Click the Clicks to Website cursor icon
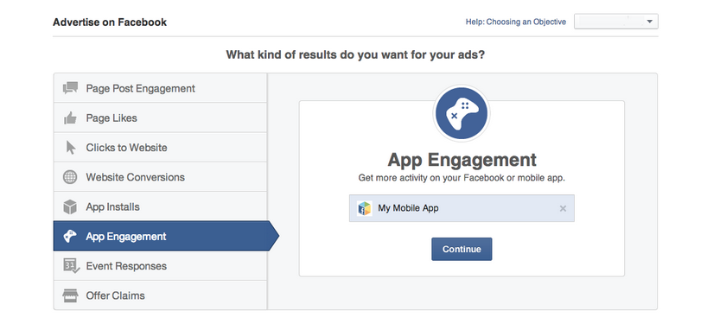The height and width of the screenshot is (330, 707). point(71,148)
